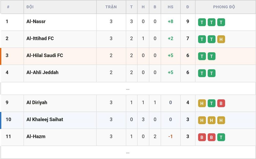Click Al Khaleej Saihat's middle H form badge

(x=211, y=120)
